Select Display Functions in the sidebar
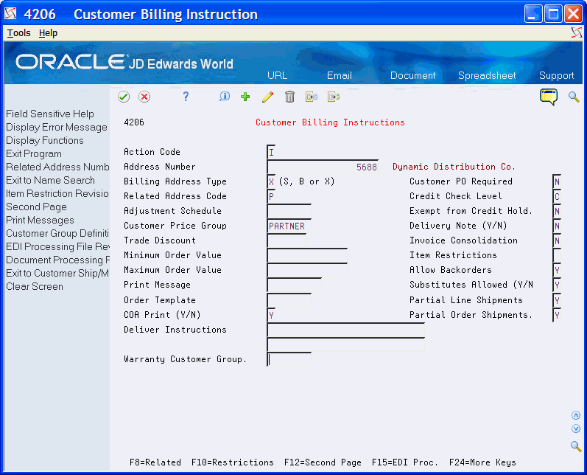Viewport: 587px width, 475px height. tap(44, 140)
